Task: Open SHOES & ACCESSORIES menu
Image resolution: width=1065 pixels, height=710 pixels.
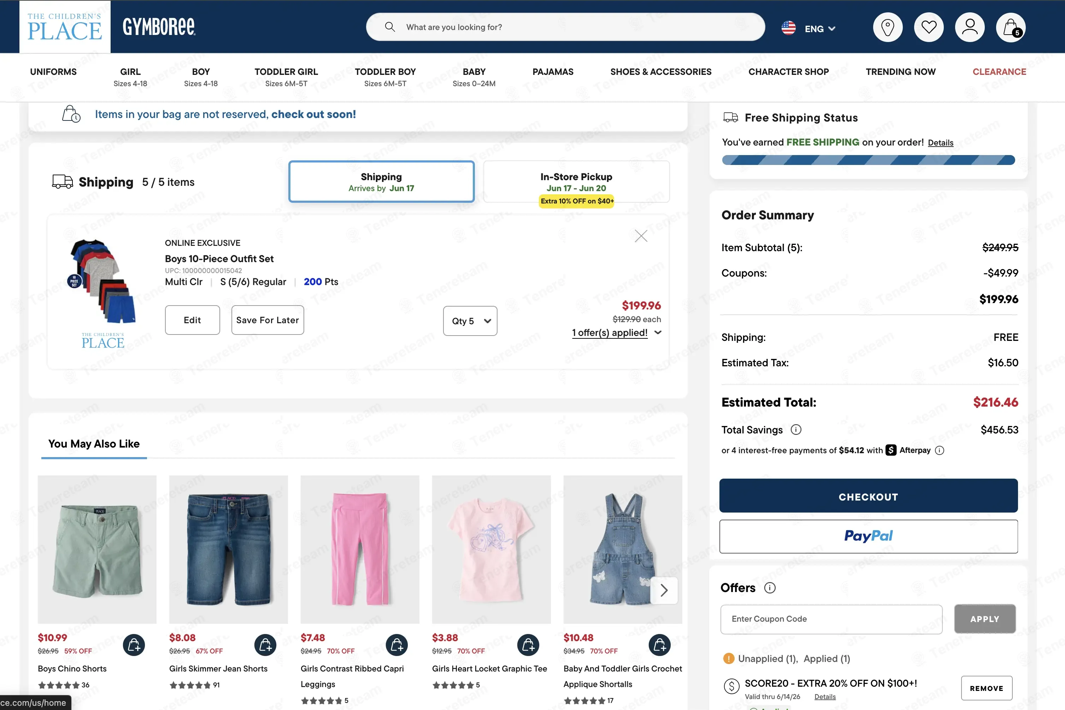Action: [660, 72]
